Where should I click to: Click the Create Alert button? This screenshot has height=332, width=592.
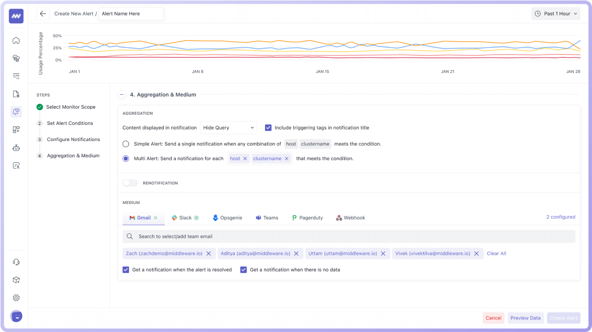coord(564,318)
